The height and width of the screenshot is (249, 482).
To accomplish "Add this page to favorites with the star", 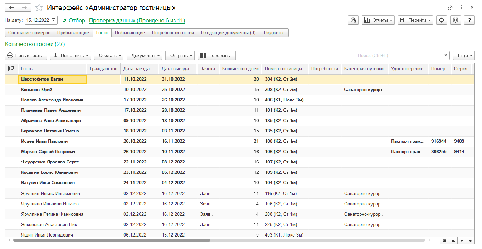I will pyautogui.click(x=39, y=8).
